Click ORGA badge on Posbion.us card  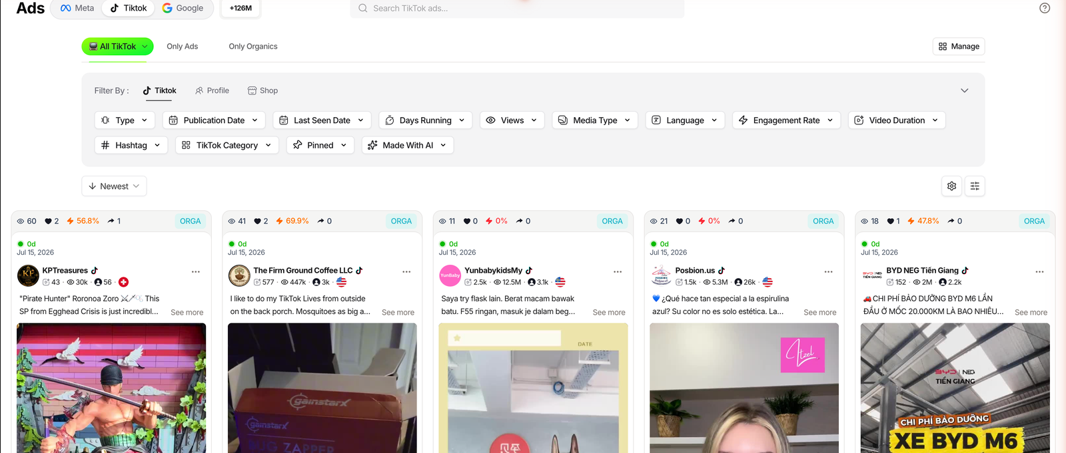[x=823, y=221]
